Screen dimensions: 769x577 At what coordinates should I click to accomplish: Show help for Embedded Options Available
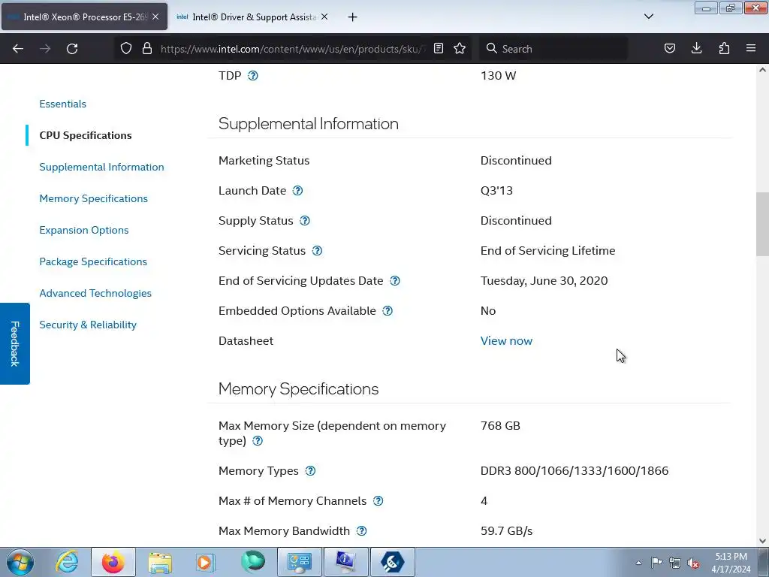[x=388, y=311]
